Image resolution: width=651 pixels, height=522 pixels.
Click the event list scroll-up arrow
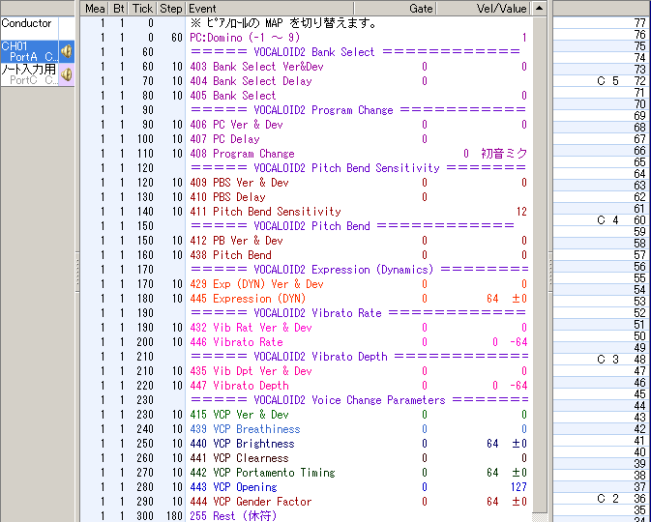coord(539,9)
